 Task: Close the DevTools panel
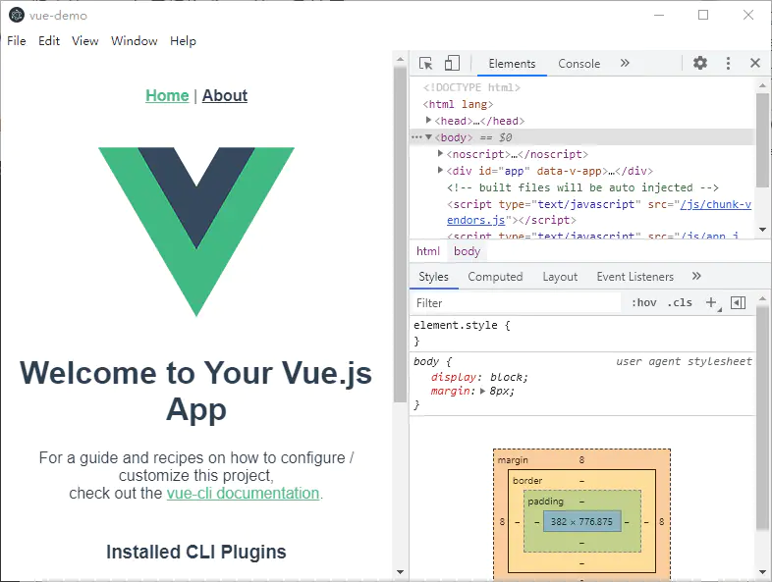(x=755, y=63)
